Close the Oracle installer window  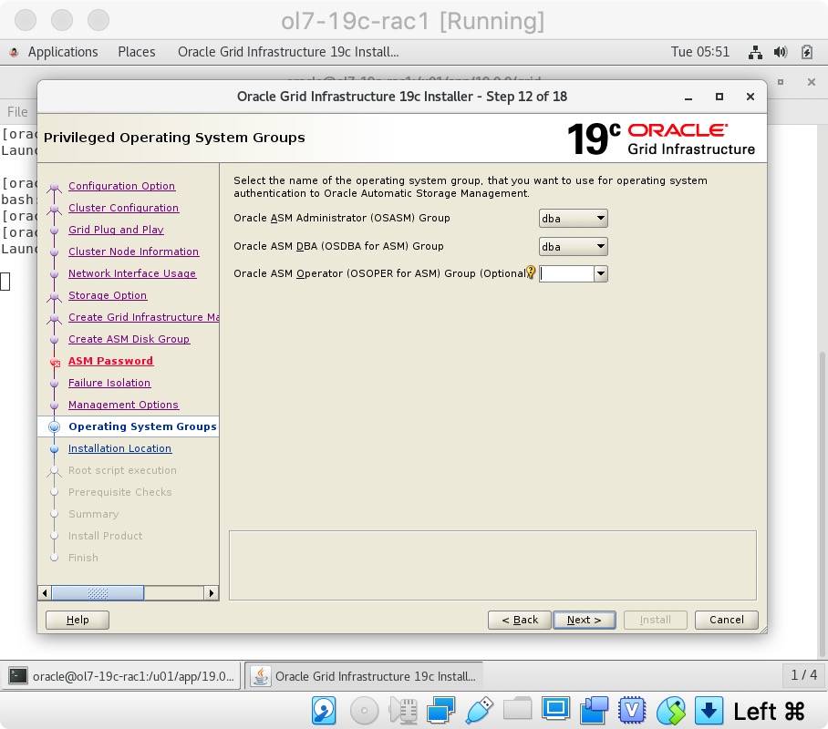coord(750,97)
